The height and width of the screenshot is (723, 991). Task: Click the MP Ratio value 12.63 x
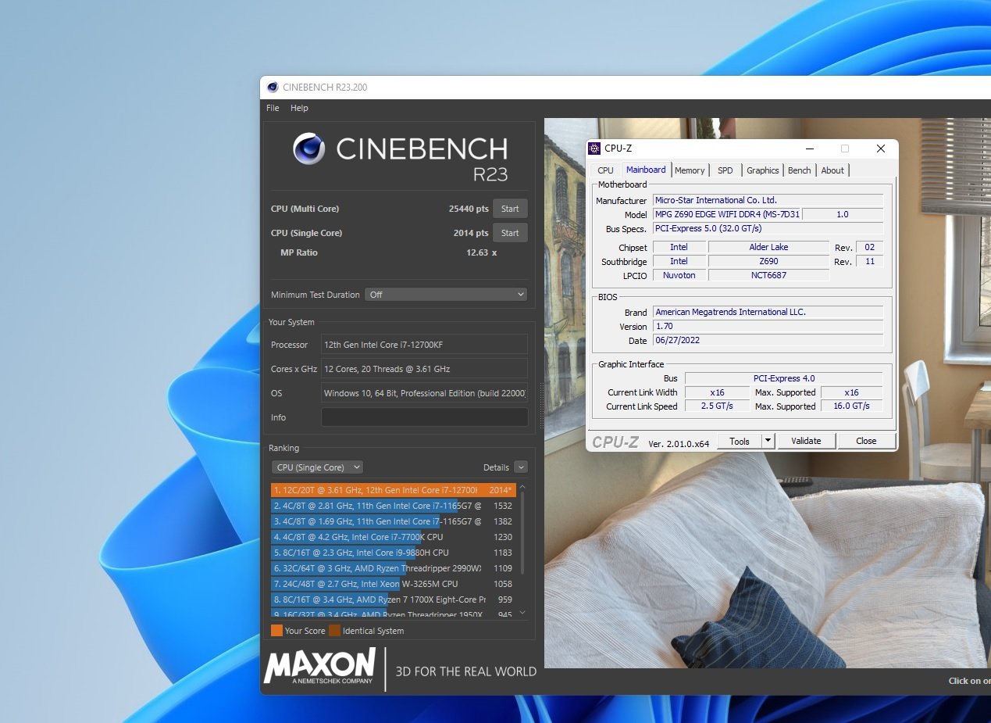point(482,252)
